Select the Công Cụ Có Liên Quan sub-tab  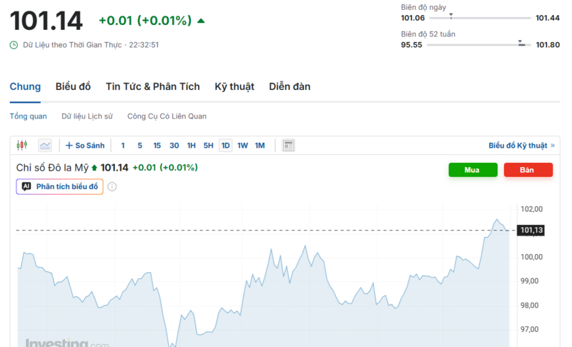coord(167,116)
